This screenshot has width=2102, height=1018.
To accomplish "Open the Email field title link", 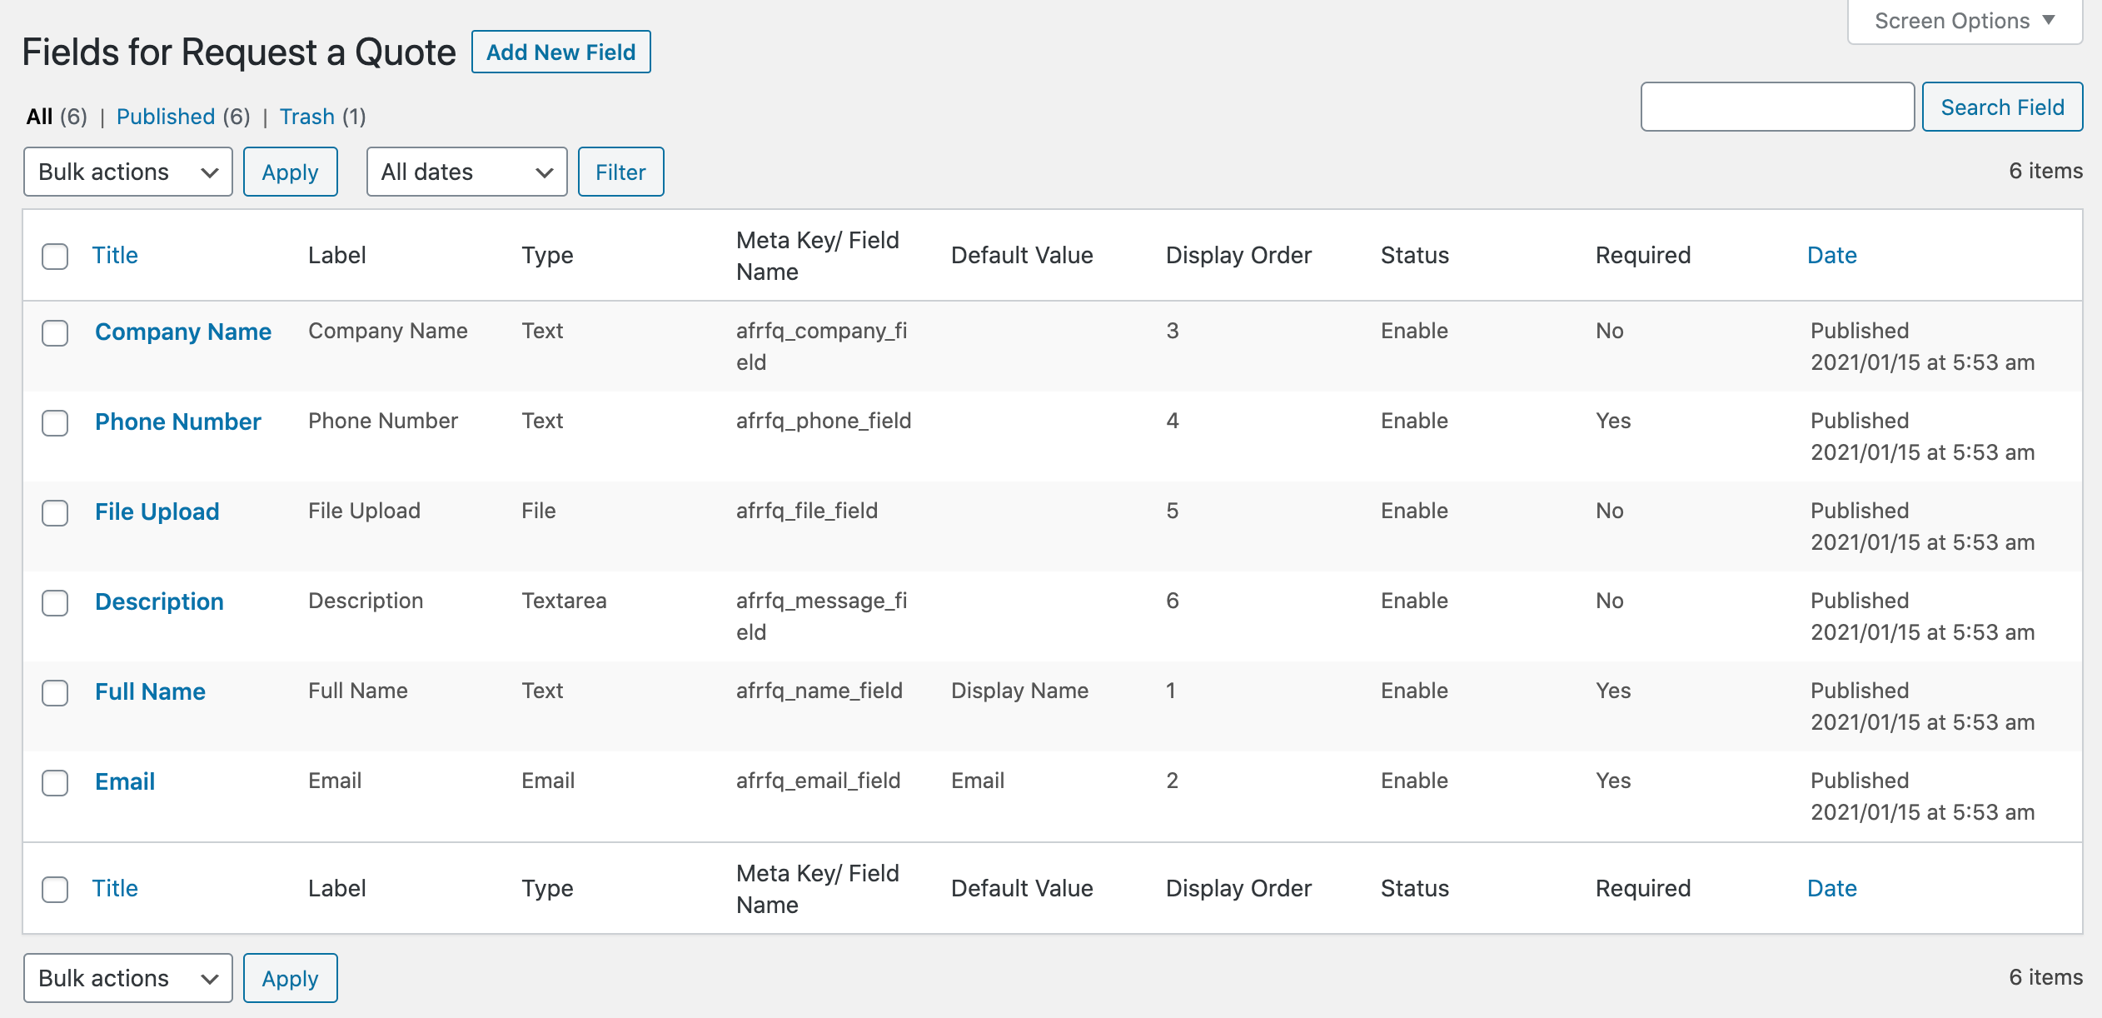I will tap(125, 781).
